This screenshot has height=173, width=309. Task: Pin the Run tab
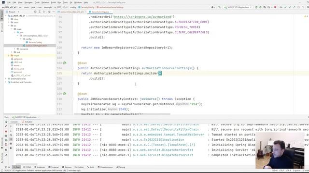click(6, 155)
